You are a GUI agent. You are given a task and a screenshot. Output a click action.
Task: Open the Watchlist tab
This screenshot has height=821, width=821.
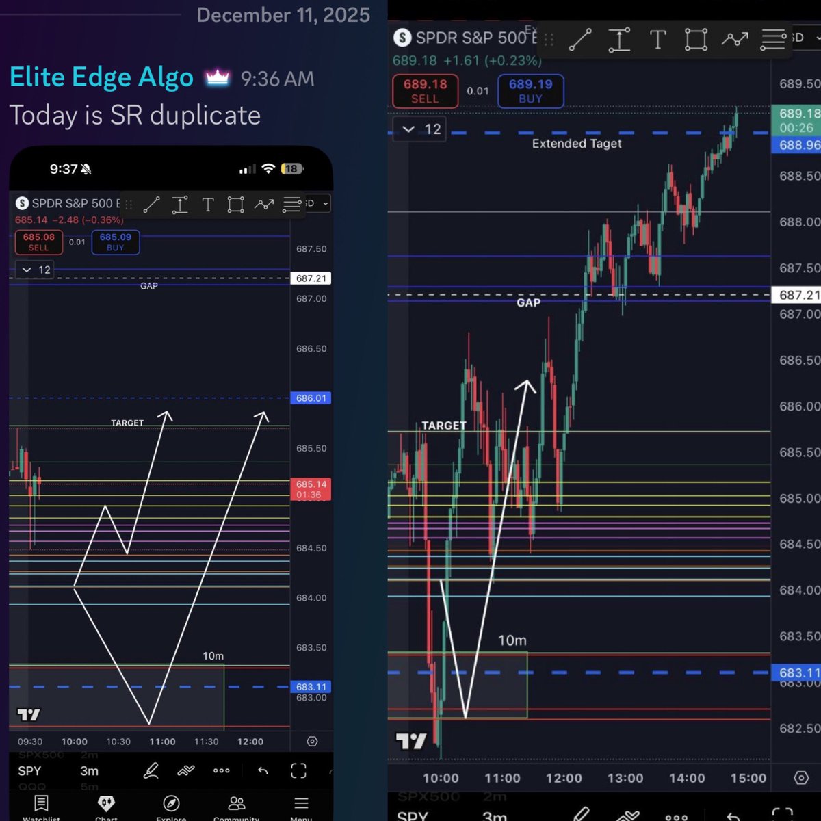pos(41,807)
